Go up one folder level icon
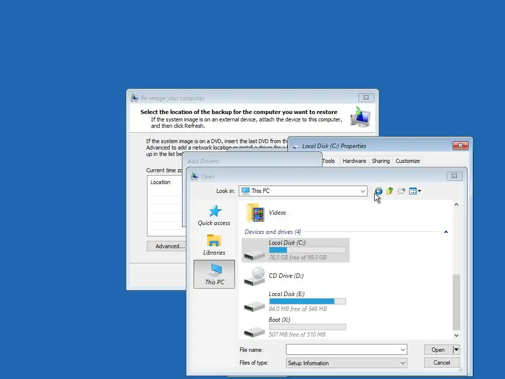This screenshot has height=379, width=505. click(390, 191)
